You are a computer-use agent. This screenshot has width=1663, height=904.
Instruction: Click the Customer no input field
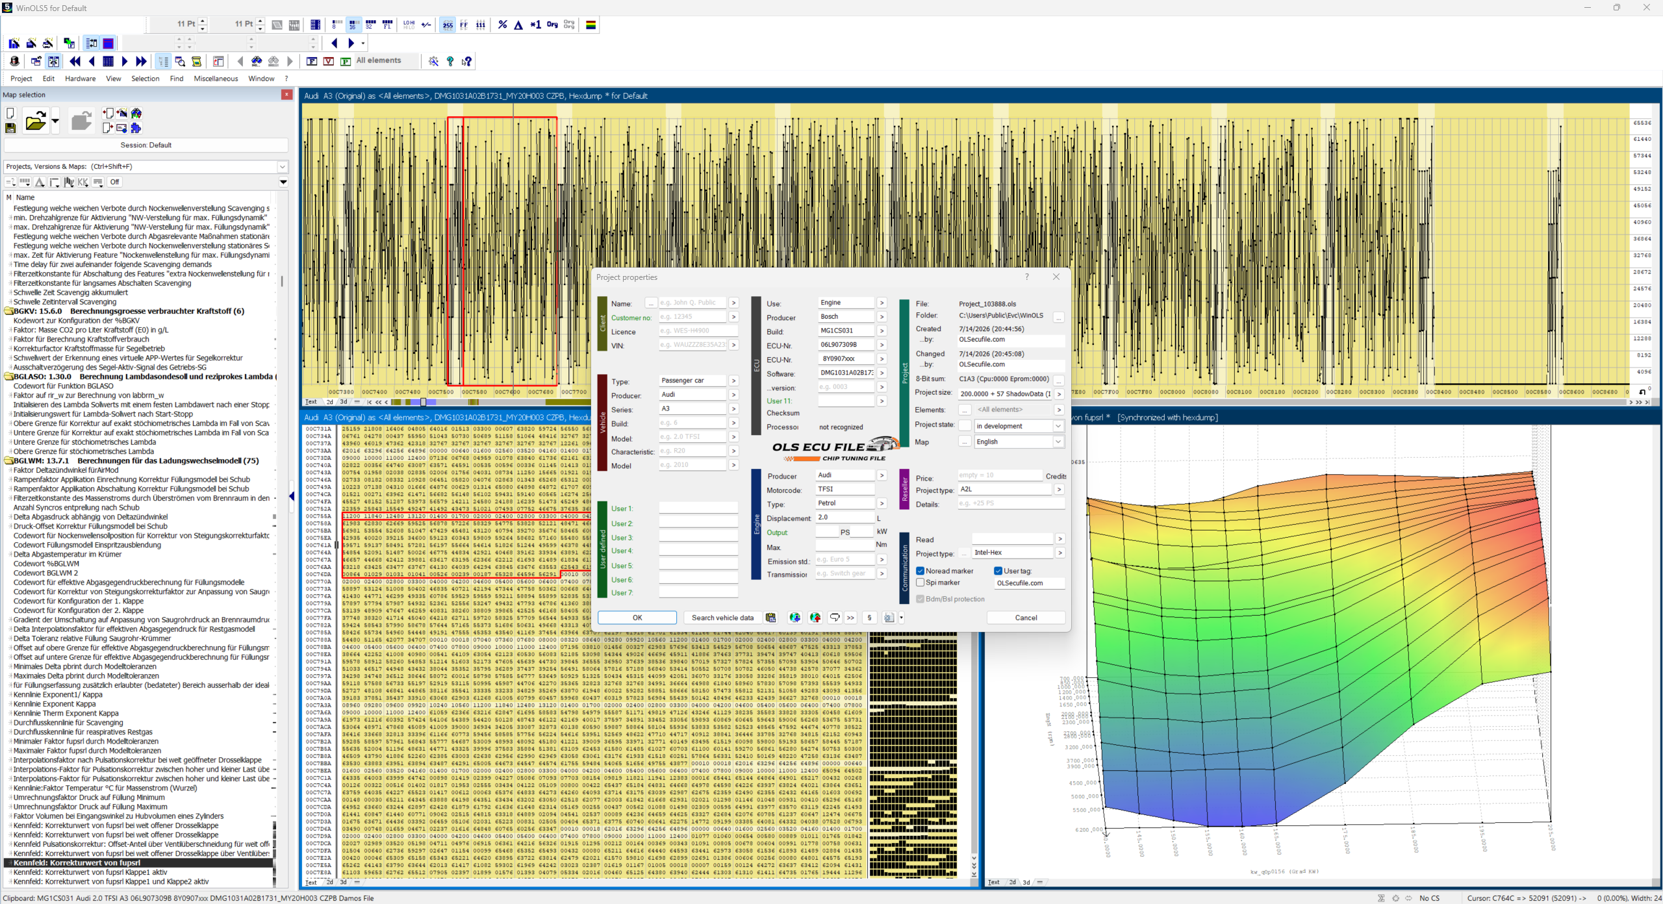692,317
